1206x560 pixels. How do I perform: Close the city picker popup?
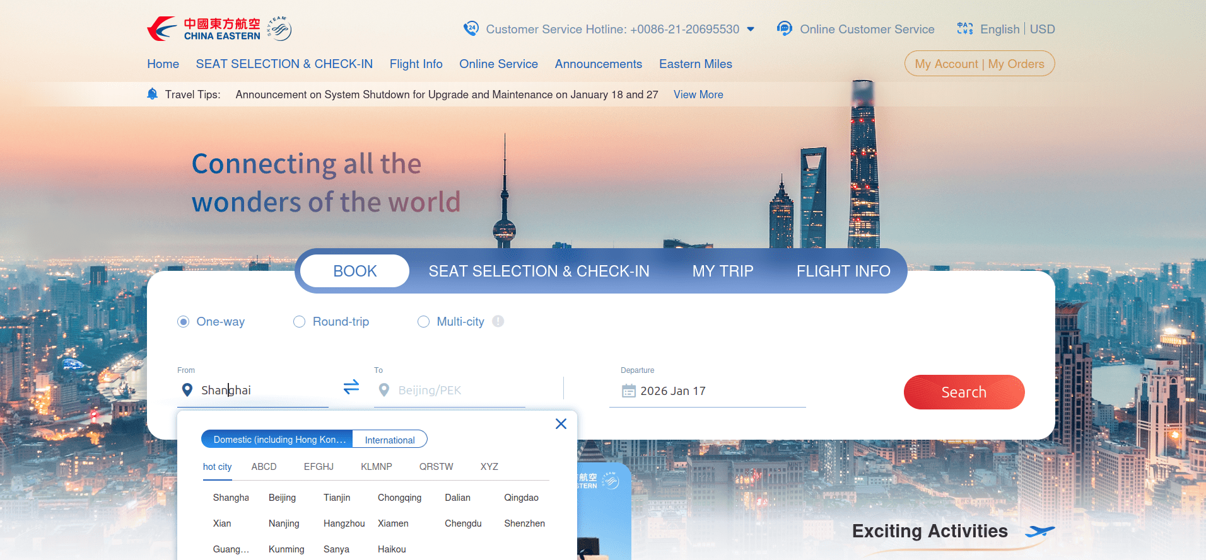click(x=561, y=424)
